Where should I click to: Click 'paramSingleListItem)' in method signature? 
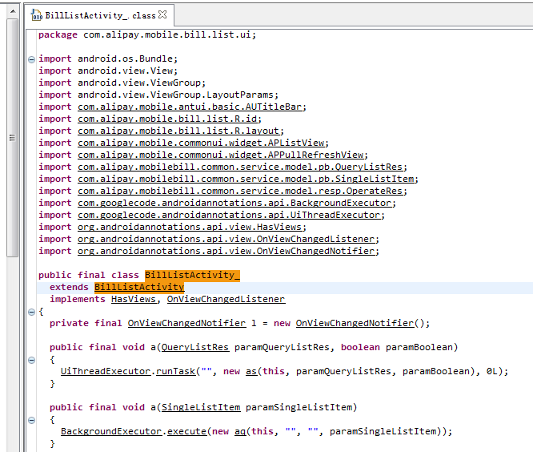coord(302,407)
